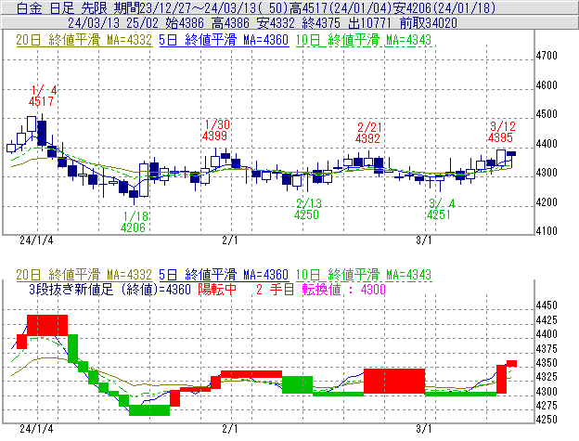The height and width of the screenshot is (441, 579).
Task: Click the 2 手目 count text
Action: pos(275,289)
